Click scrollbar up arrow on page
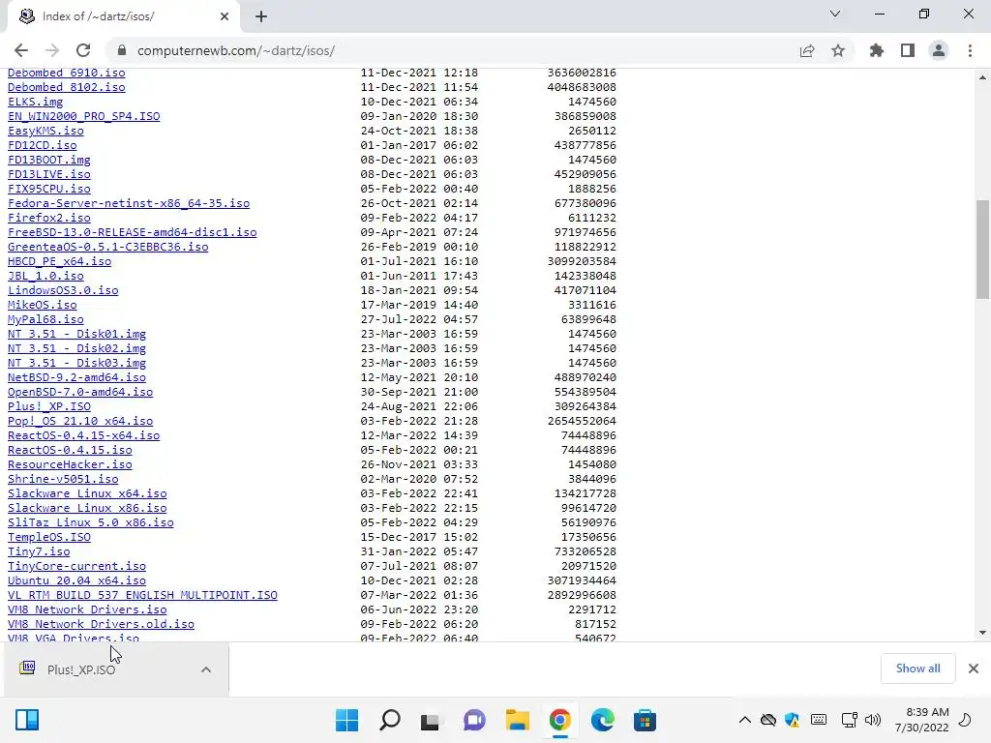991x743 pixels. pos(982,77)
